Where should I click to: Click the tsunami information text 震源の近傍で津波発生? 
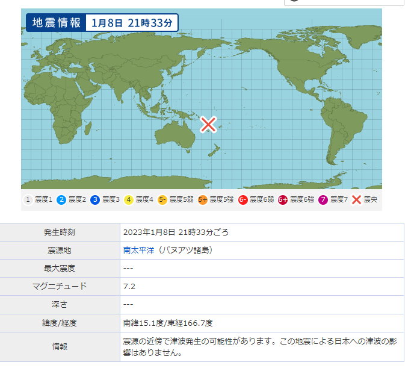260,347
